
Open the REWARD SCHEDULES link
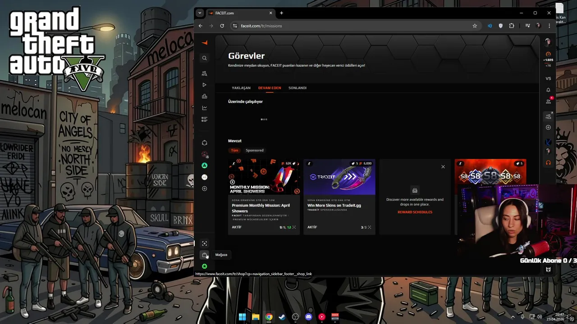click(415, 212)
